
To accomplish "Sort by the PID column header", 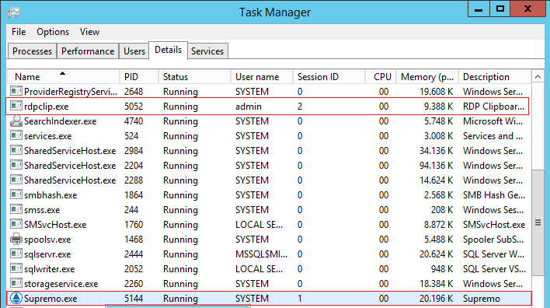I will click(139, 76).
